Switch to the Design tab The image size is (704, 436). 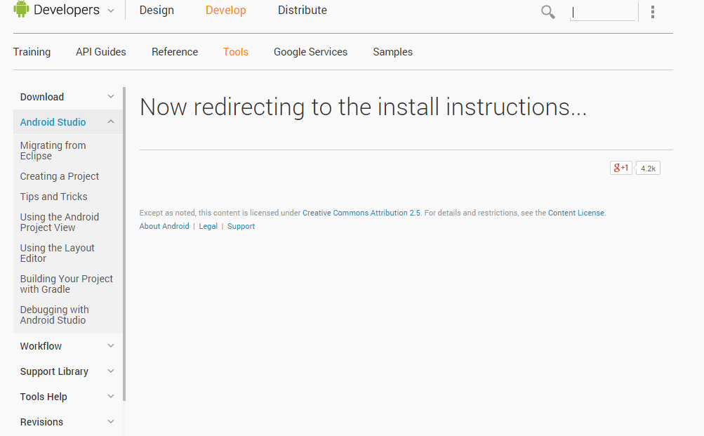pos(157,11)
